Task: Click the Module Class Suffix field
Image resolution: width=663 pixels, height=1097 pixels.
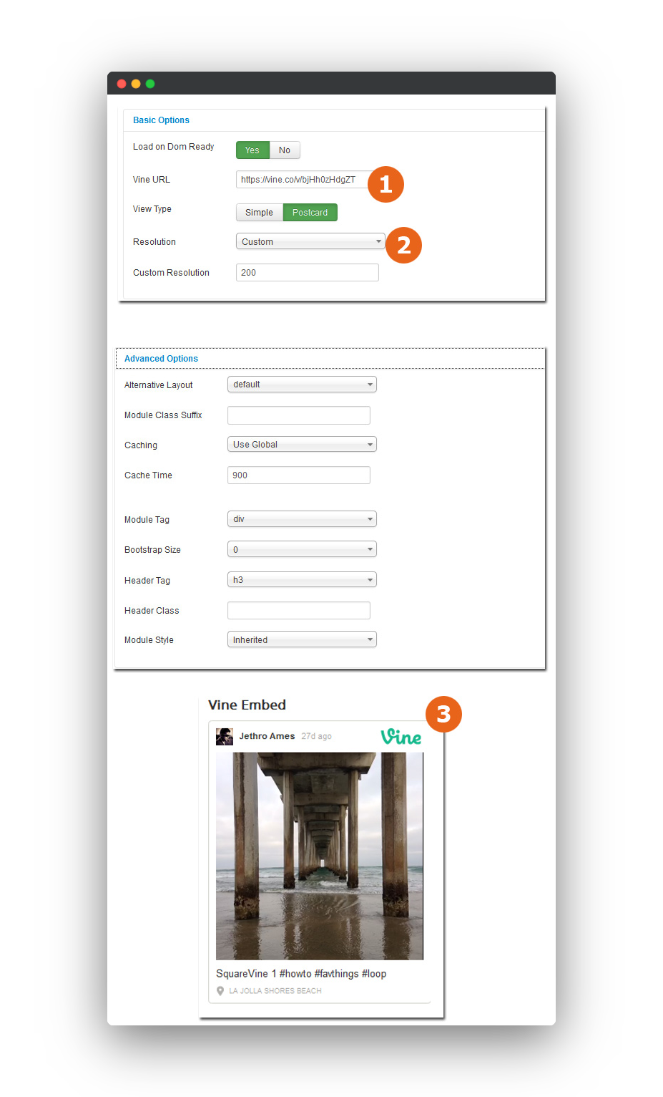Action: tap(298, 415)
